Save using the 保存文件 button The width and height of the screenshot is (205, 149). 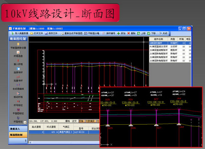click(x=51, y=34)
